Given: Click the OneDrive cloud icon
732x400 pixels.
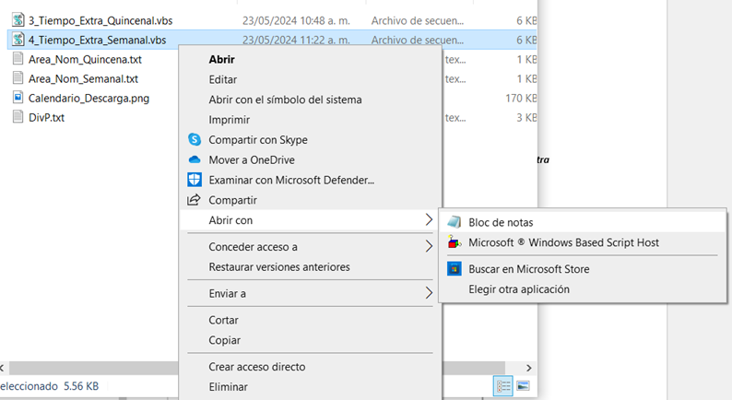Looking at the screenshot, I should pos(195,160).
